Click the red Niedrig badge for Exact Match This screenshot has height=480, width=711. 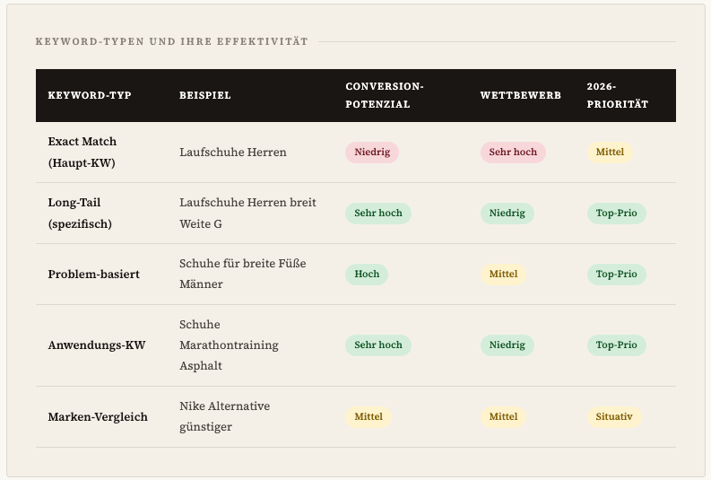[372, 153]
